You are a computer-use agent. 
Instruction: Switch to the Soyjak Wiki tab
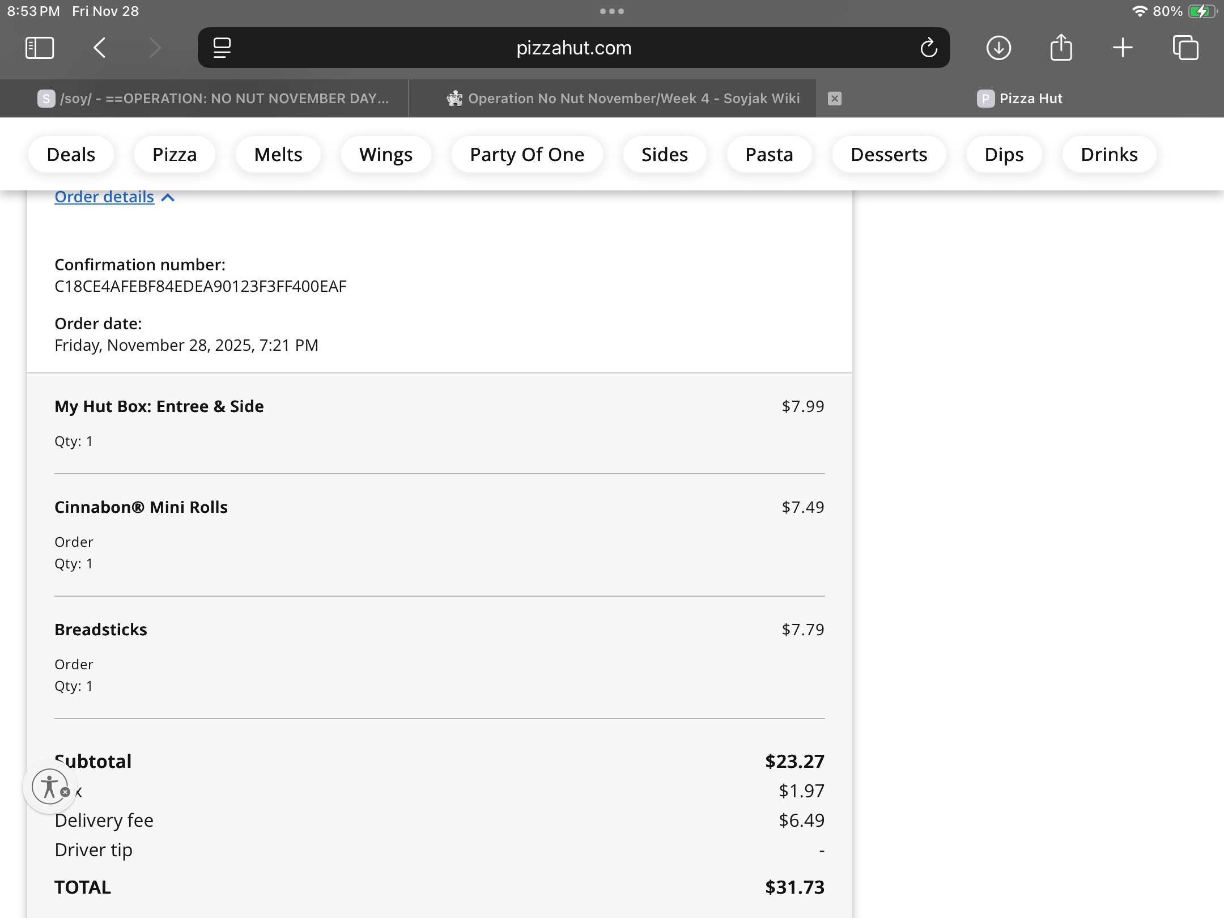(623, 99)
